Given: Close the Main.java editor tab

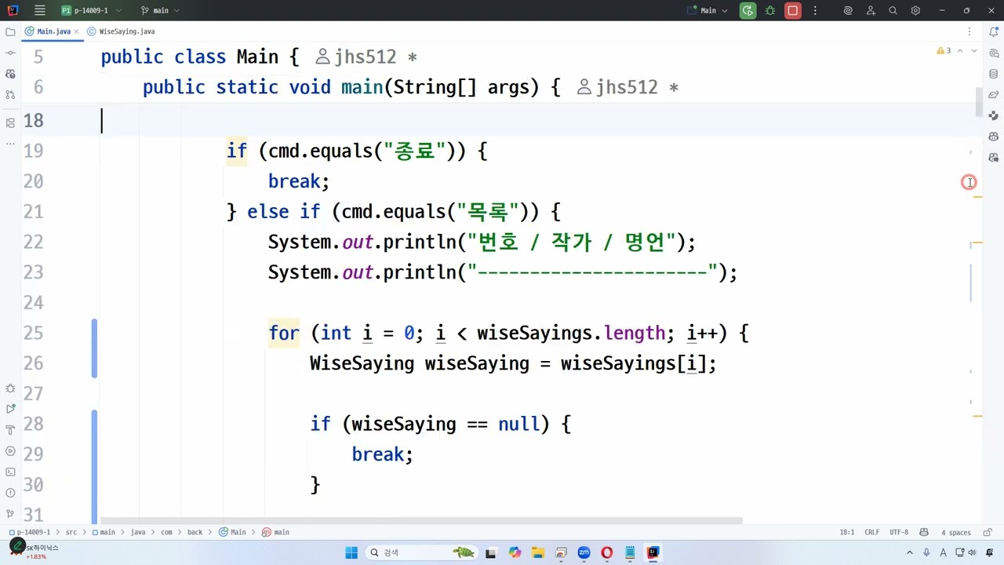Looking at the screenshot, I should click(77, 31).
